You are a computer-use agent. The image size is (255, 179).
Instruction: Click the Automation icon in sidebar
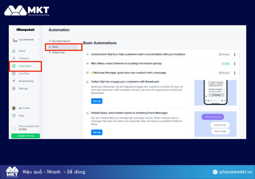click(14, 66)
